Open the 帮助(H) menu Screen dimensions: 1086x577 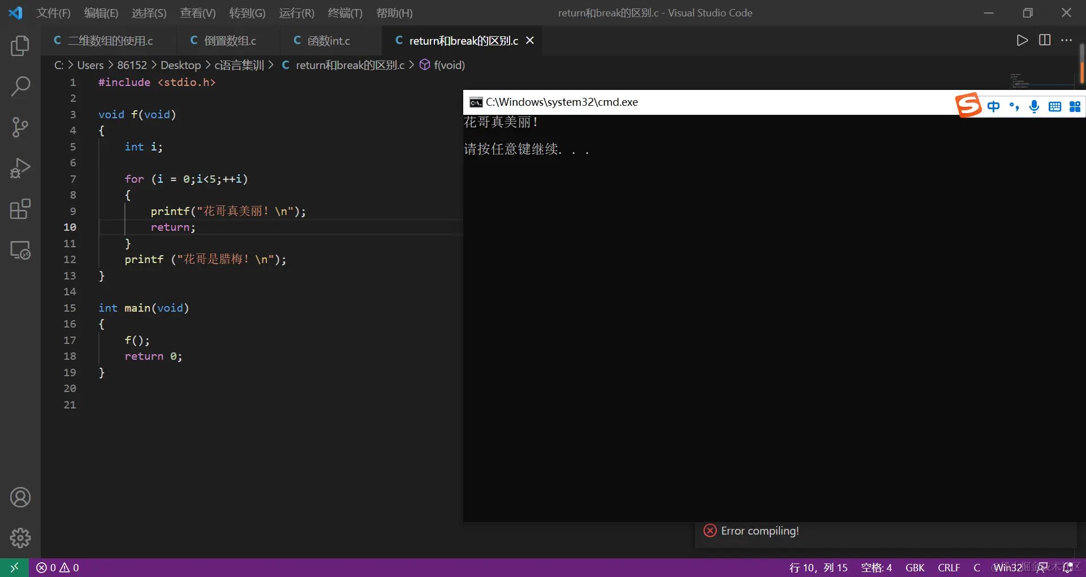click(x=394, y=12)
